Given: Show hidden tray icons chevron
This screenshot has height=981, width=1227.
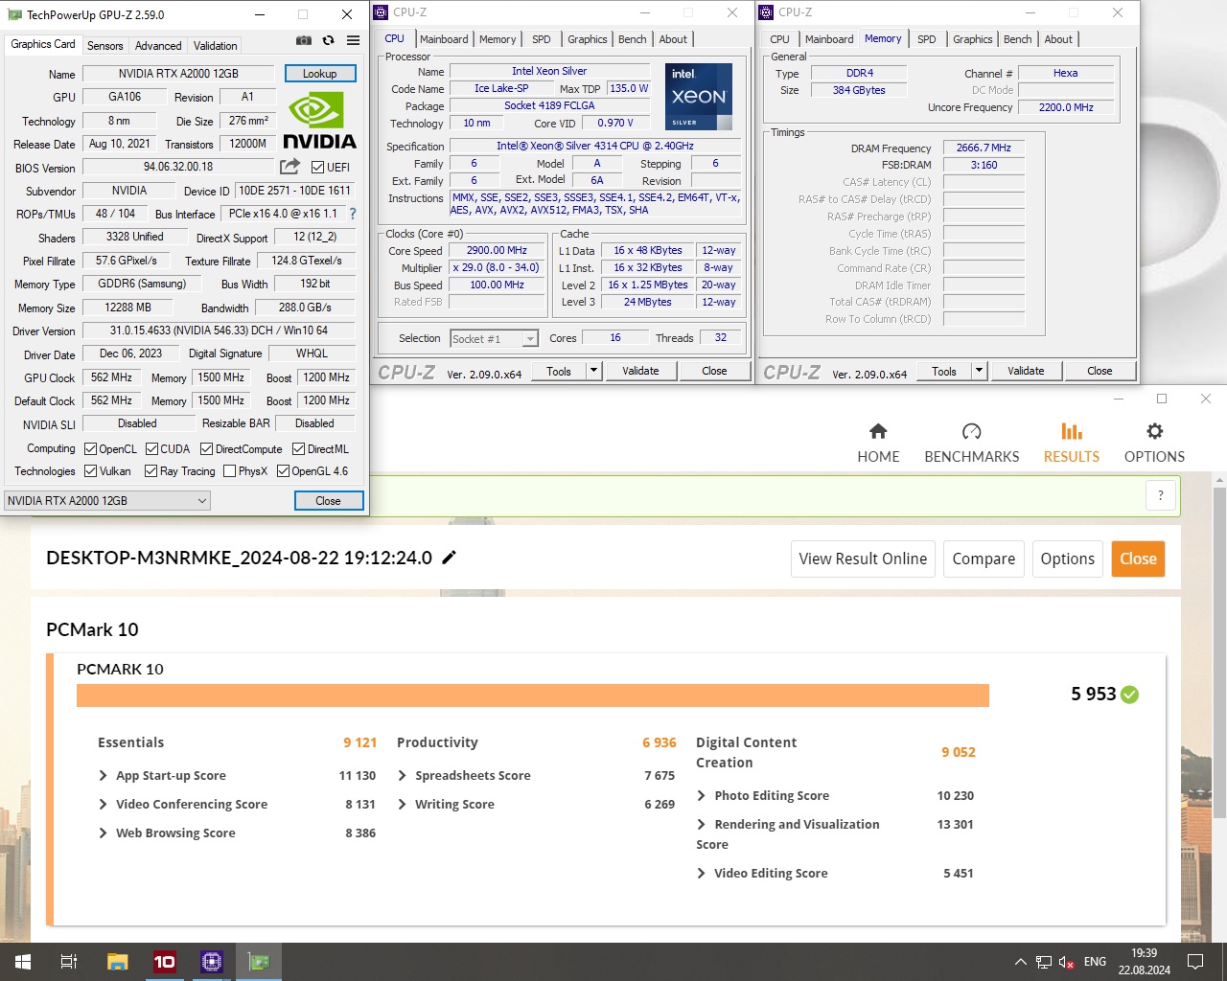Looking at the screenshot, I should click(1020, 962).
